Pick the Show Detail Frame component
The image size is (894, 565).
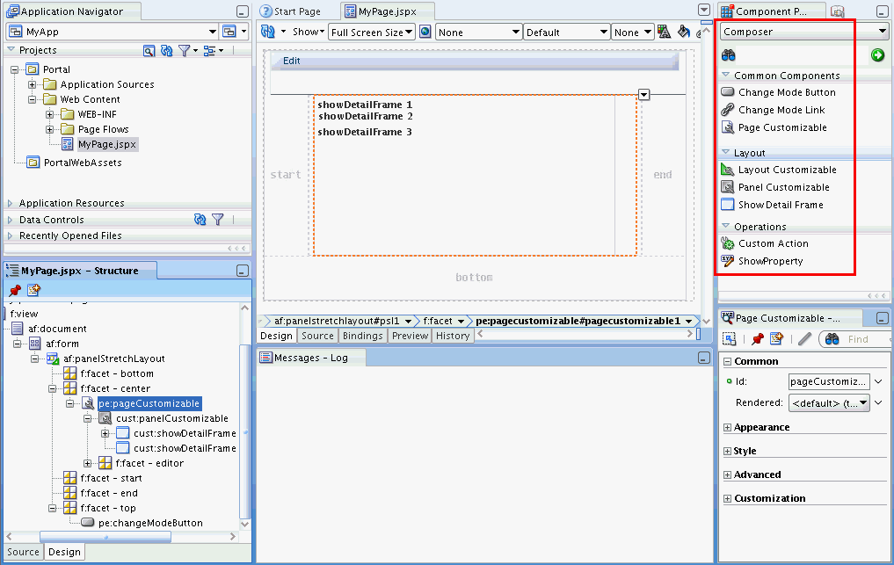(772, 205)
